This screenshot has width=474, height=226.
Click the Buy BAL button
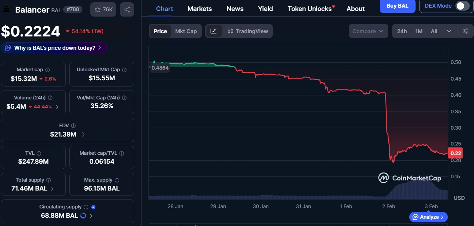(397, 6)
